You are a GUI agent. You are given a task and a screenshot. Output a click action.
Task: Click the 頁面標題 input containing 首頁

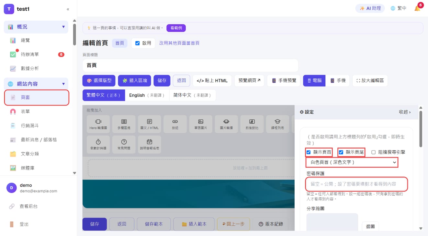coord(190,65)
